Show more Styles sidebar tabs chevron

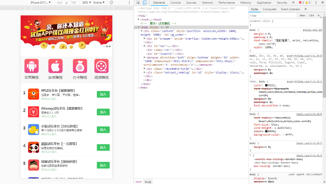point(306,9)
